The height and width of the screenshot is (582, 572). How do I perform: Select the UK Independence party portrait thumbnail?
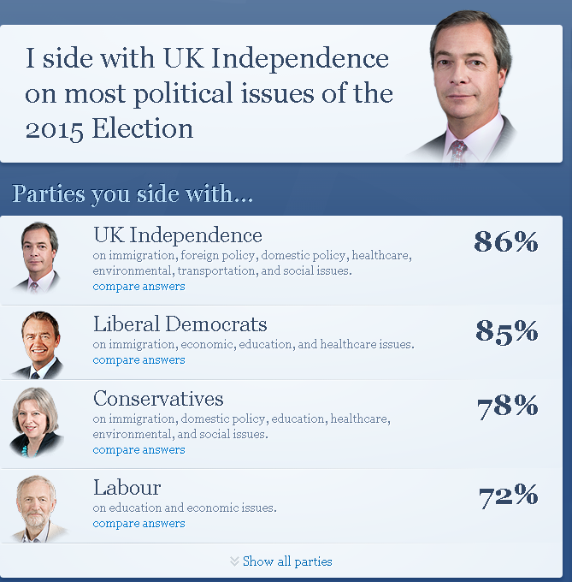[36, 258]
